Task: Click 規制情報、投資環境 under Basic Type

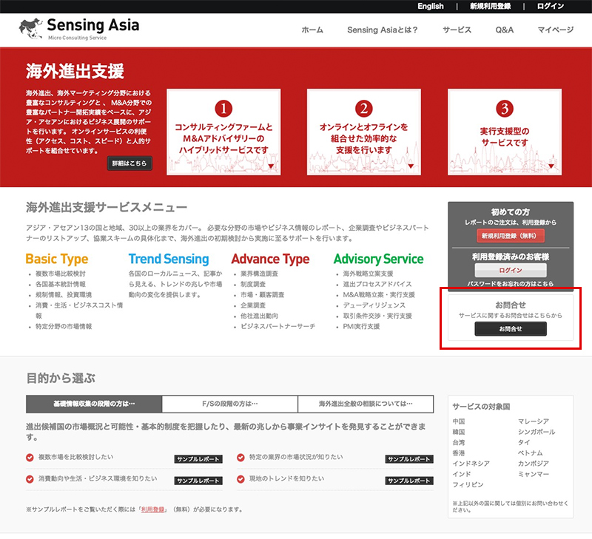Action: point(64,294)
